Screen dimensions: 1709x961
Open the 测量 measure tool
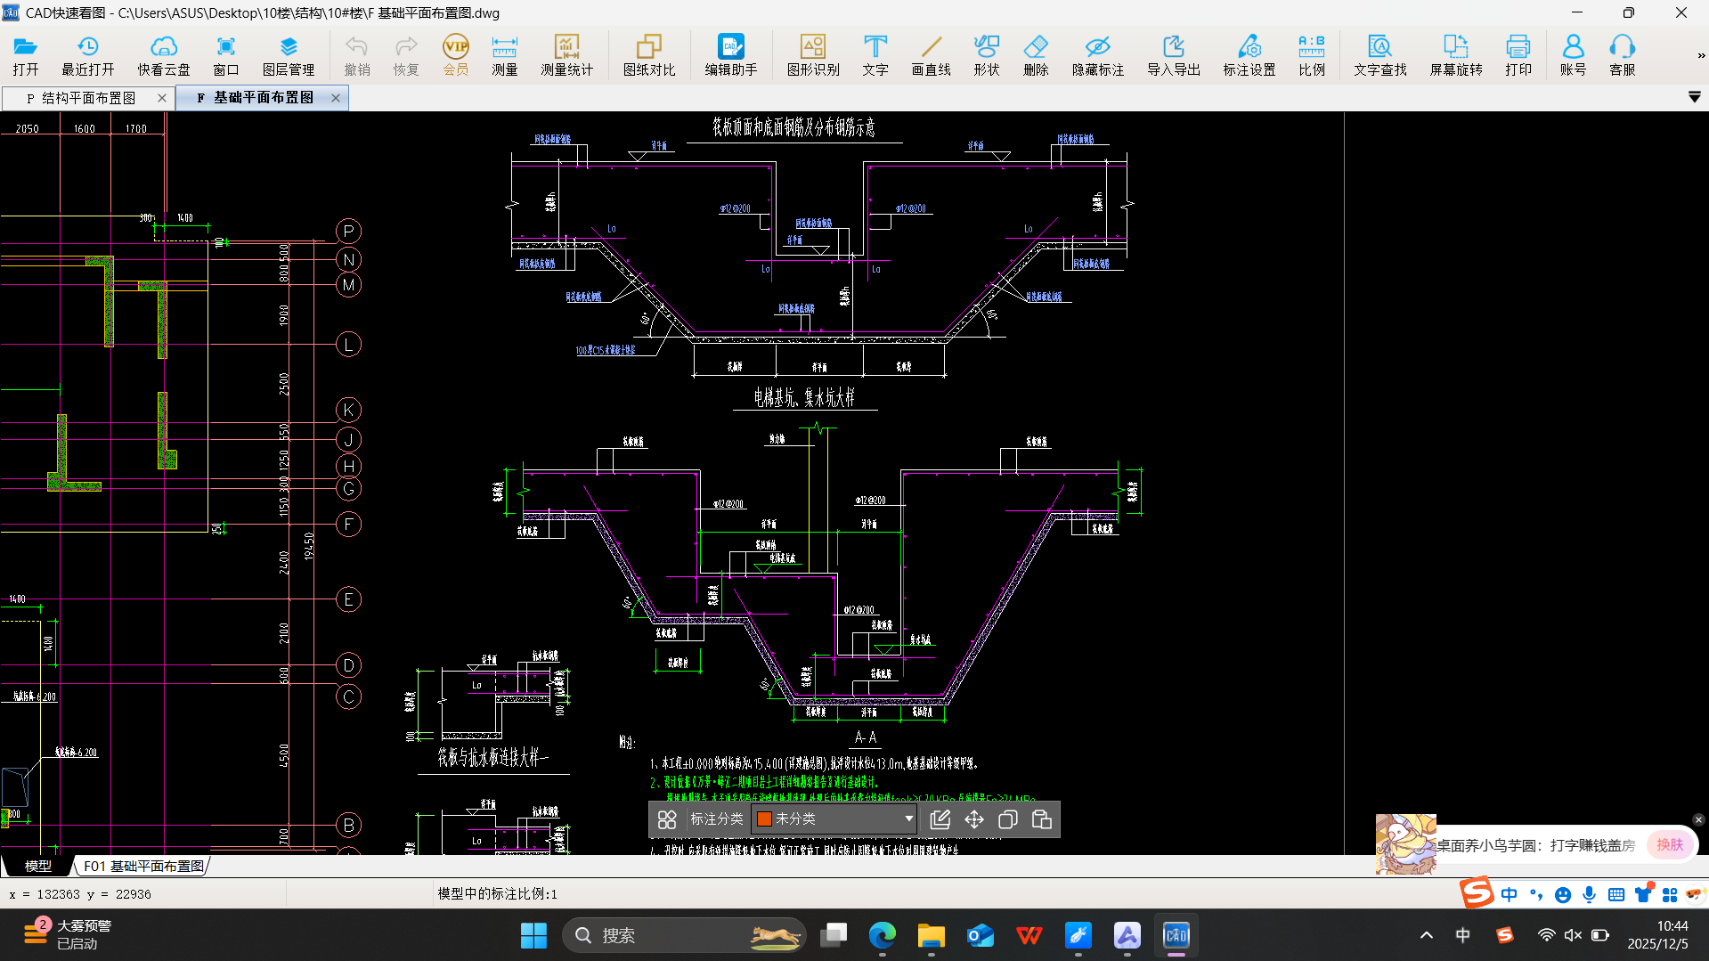point(504,55)
